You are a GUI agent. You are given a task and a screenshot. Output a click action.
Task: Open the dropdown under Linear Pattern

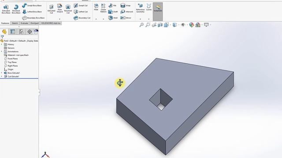point(104,19)
